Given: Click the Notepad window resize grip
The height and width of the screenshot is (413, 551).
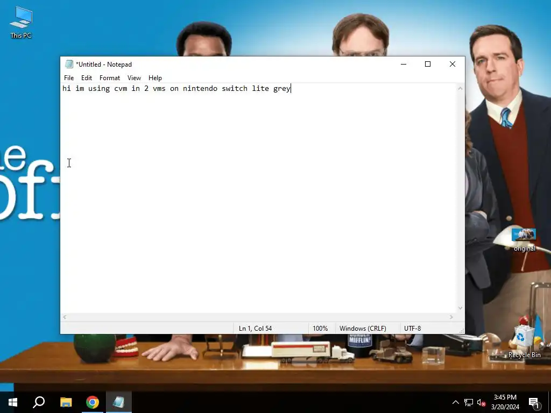Looking at the screenshot, I should [x=462, y=331].
